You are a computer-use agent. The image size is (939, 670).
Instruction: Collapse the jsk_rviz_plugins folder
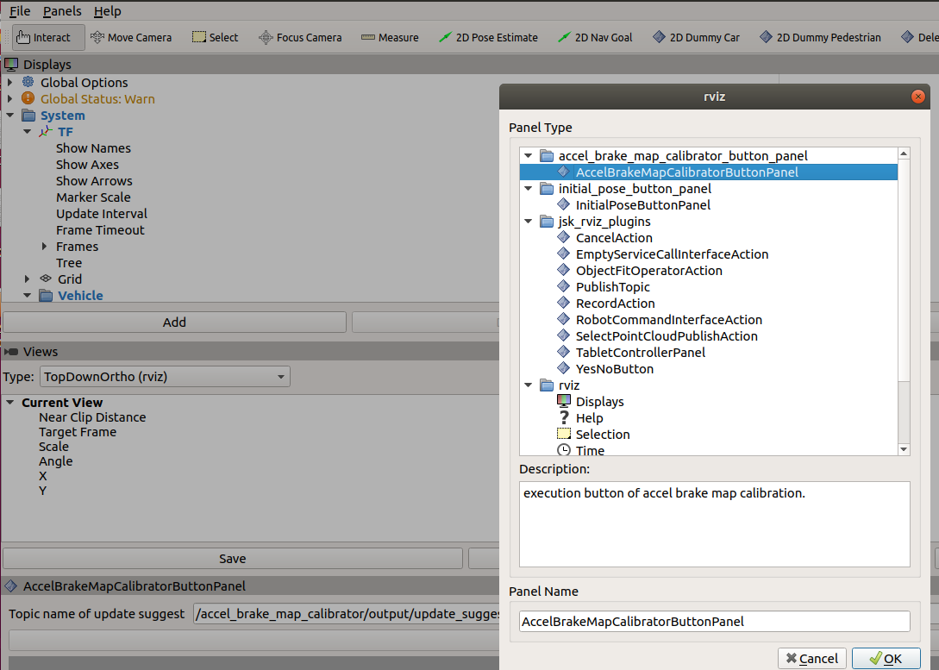[x=527, y=222]
